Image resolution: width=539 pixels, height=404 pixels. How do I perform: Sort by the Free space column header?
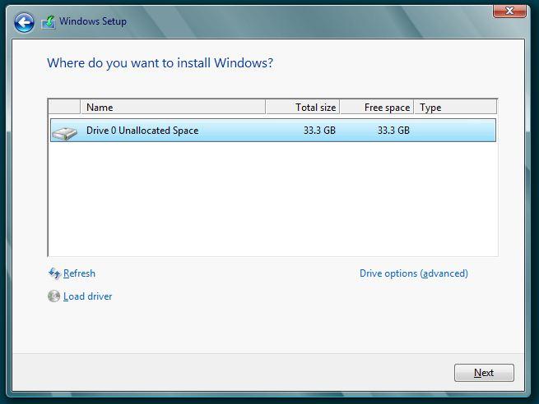pos(377,107)
